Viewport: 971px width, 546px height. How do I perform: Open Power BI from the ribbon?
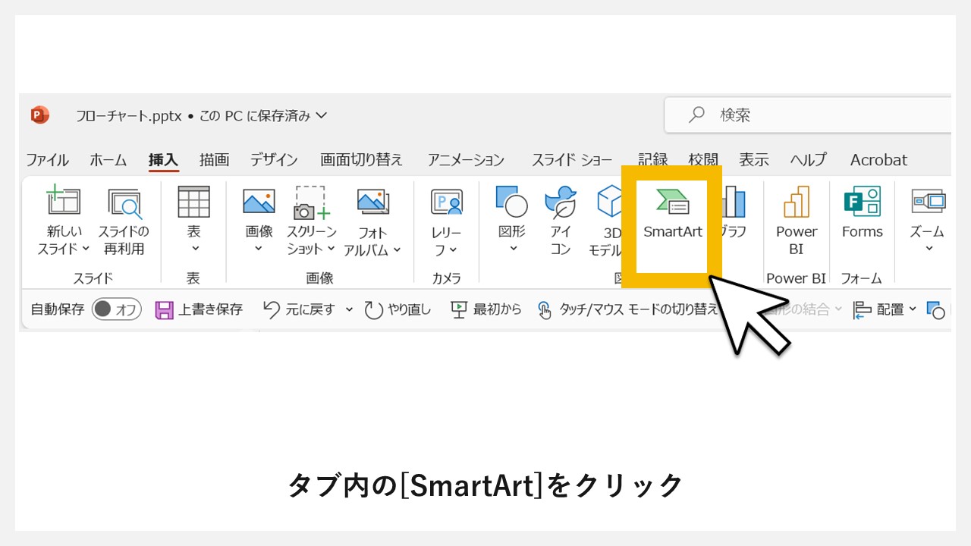(x=796, y=216)
